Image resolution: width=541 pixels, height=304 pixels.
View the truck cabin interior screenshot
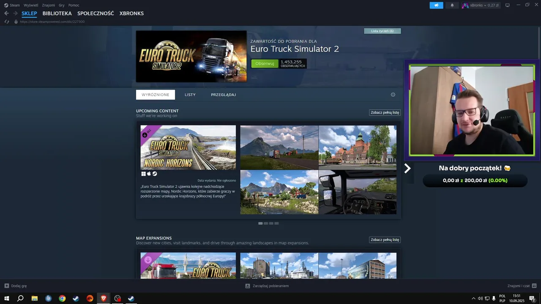click(x=358, y=192)
